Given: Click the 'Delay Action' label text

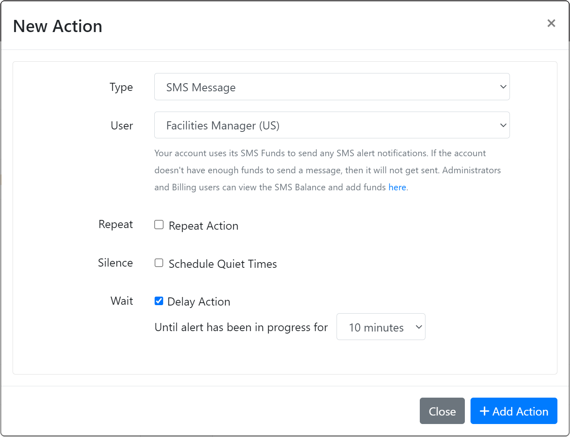Looking at the screenshot, I should [199, 302].
